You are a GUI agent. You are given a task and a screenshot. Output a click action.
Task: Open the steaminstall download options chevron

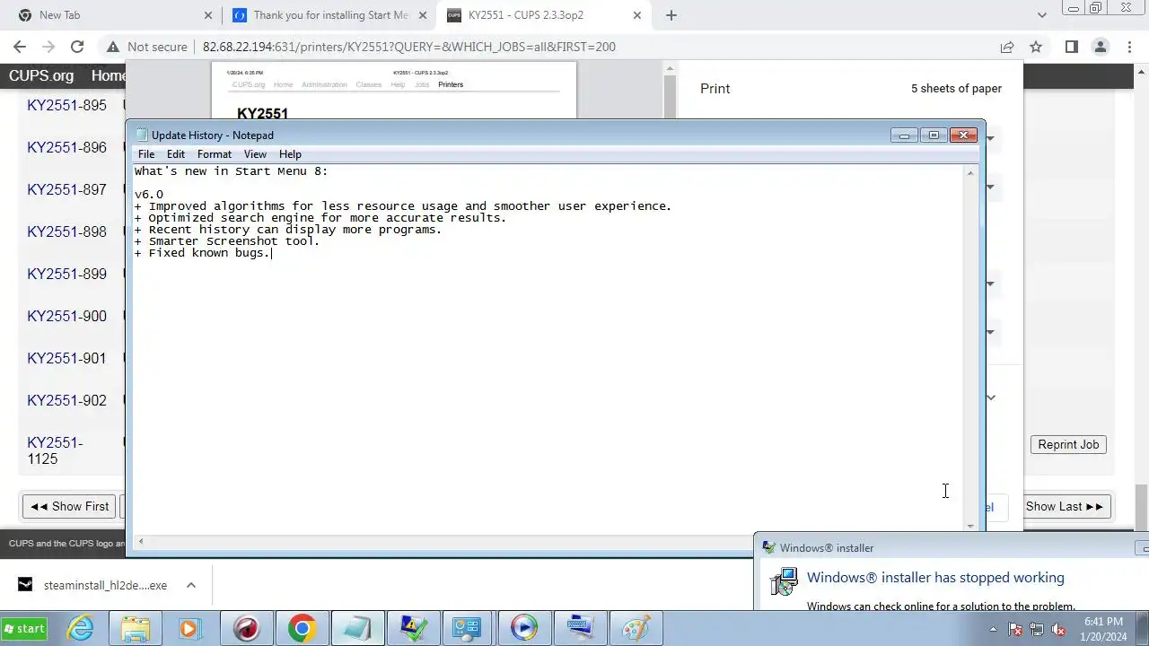[191, 585]
